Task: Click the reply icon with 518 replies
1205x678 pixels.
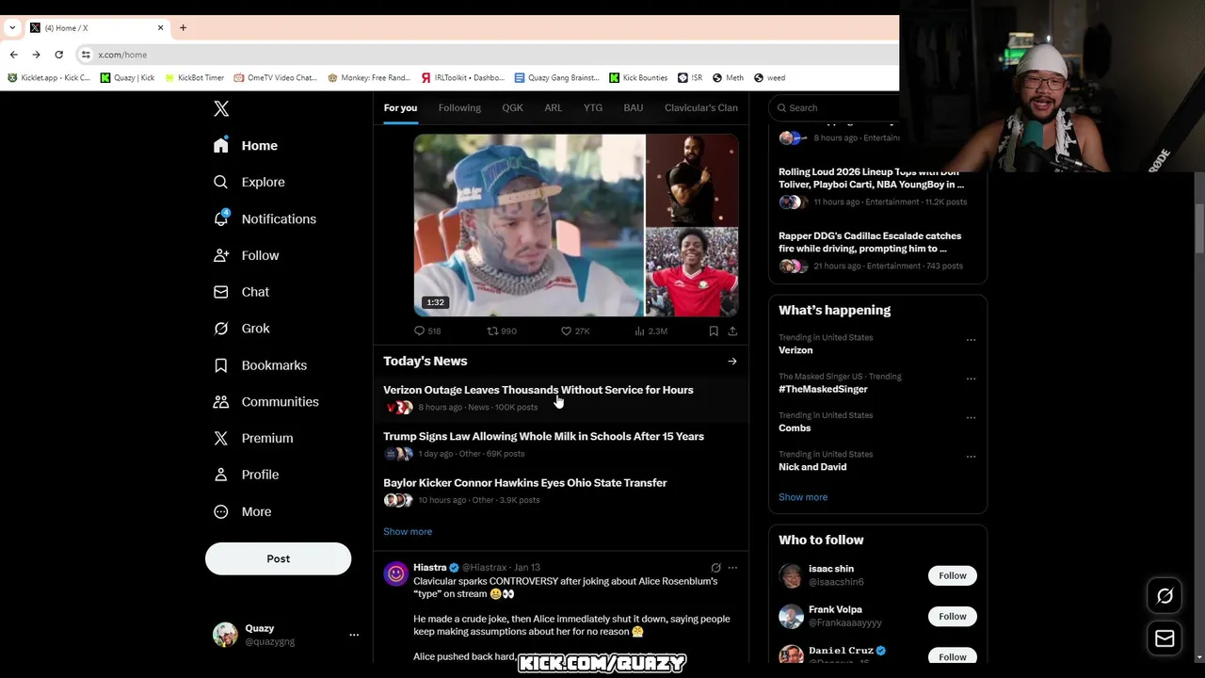Action: [420, 331]
